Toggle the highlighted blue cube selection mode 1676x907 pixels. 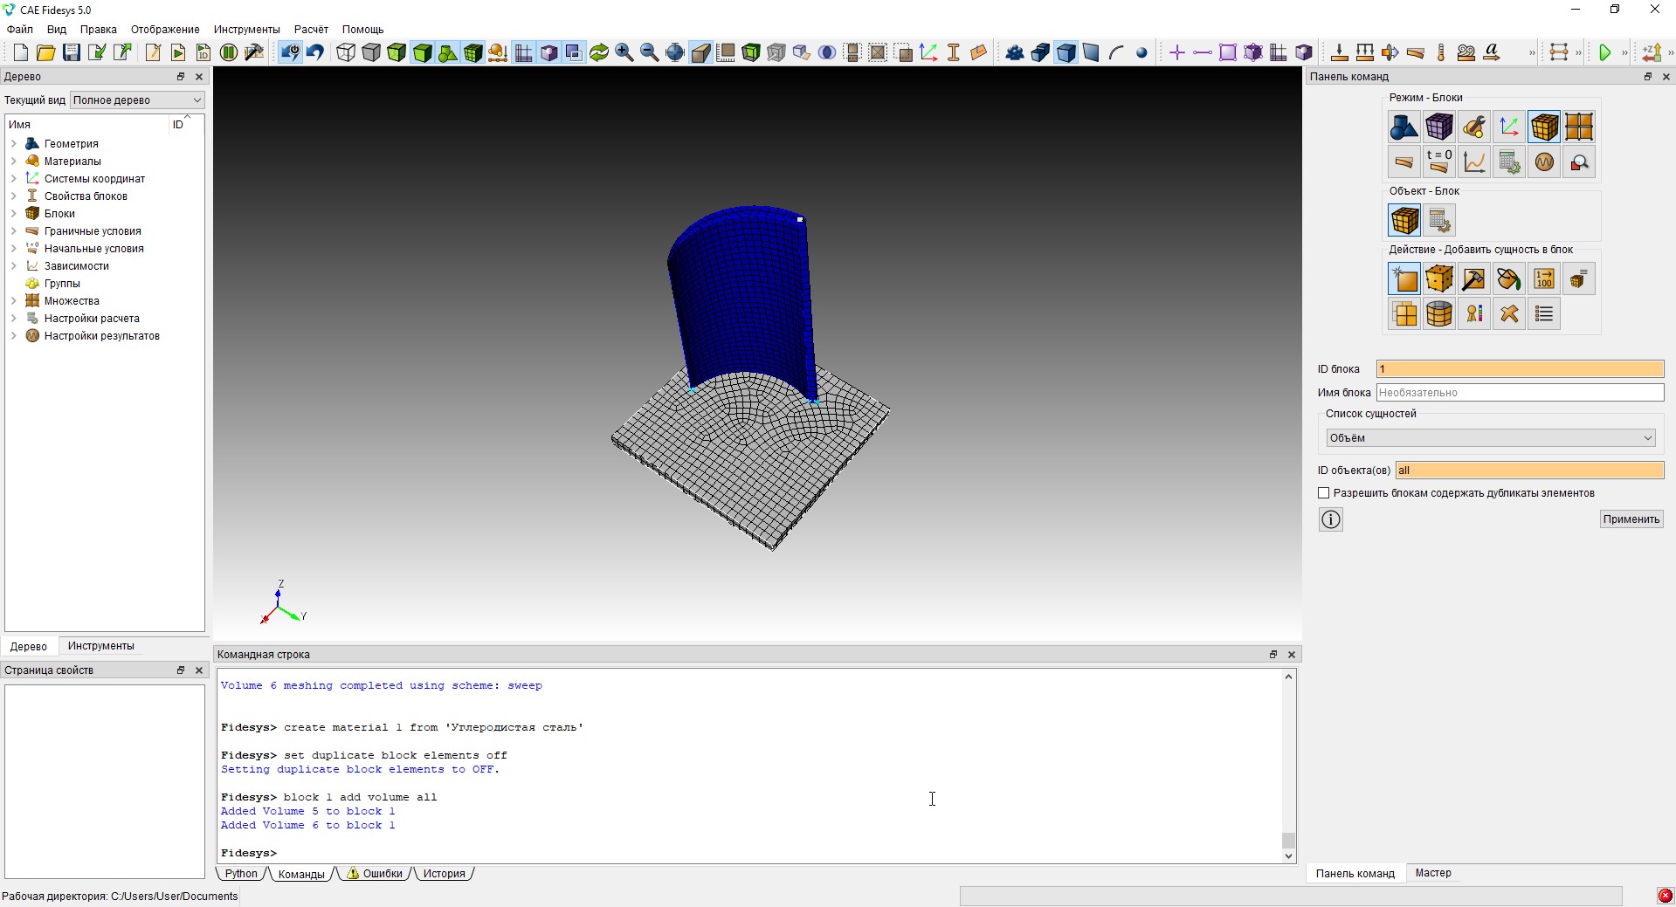[1066, 53]
